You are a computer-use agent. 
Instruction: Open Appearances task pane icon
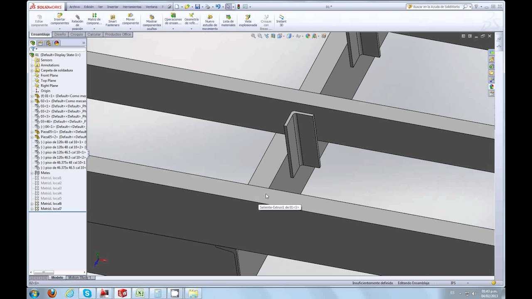click(x=492, y=86)
